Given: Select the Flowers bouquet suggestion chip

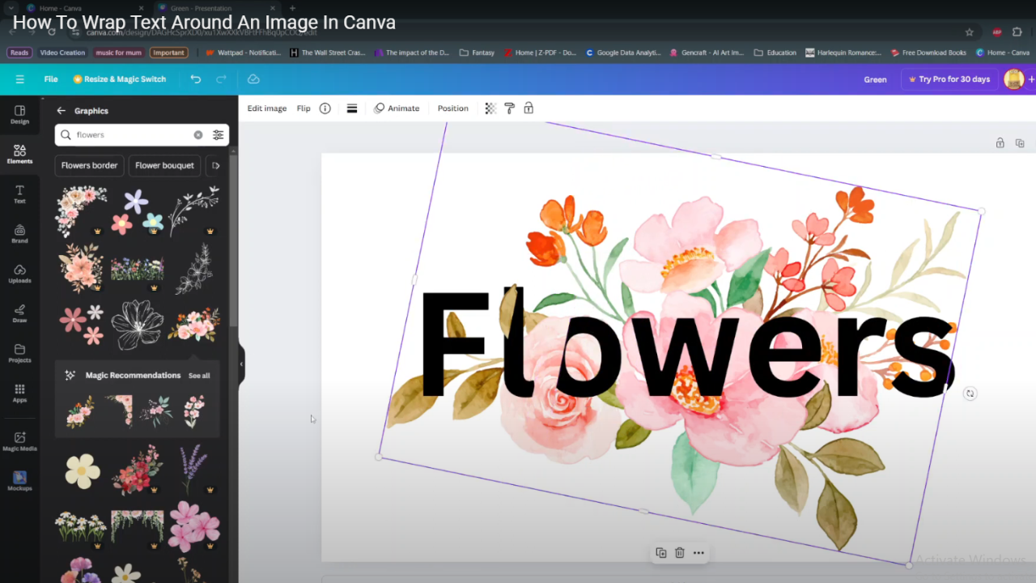Looking at the screenshot, I should pyautogui.click(x=164, y=165).
